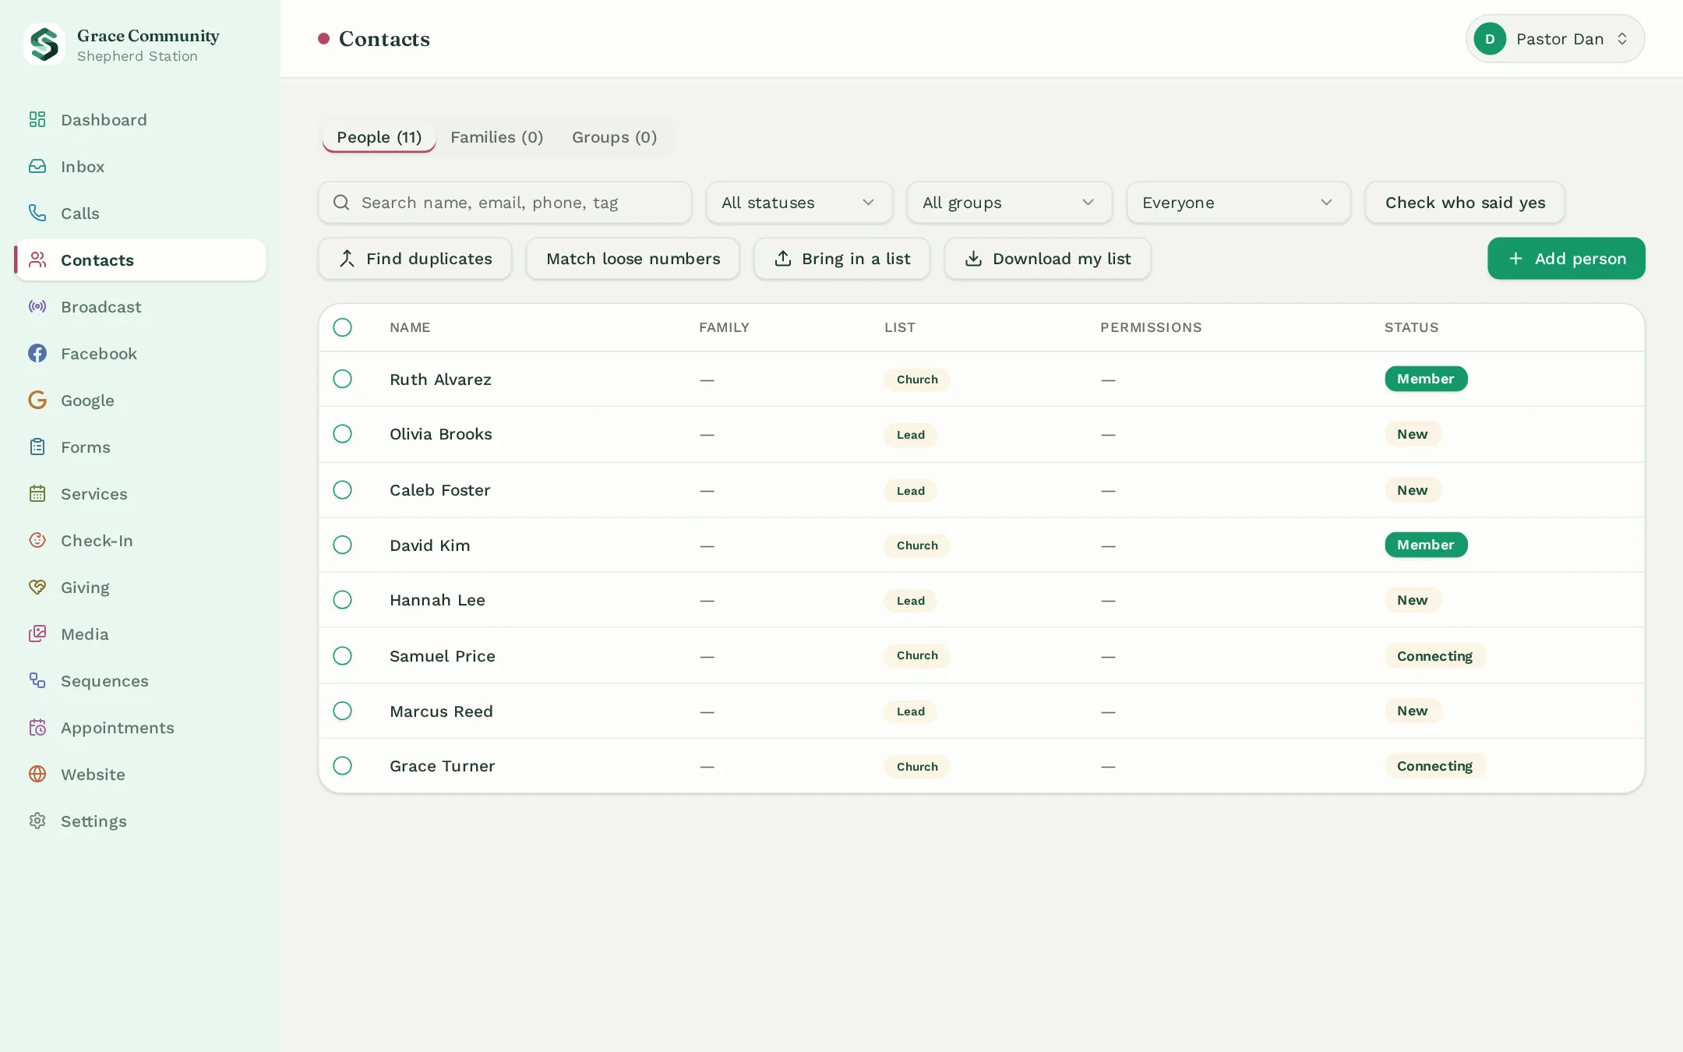Click Samuel Price's Connecting status badge
Screen dimensions: 1683x1052
click(x=1435, y=656)
